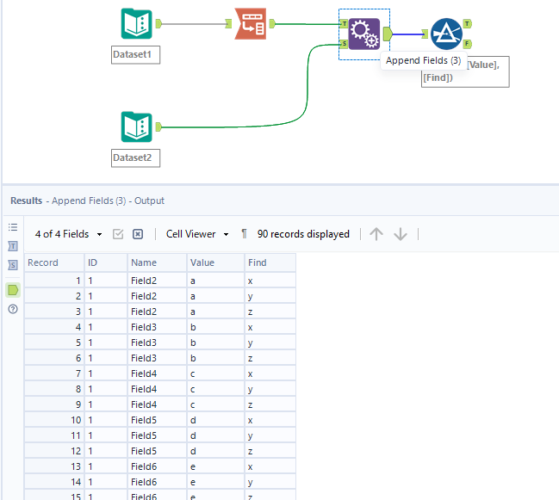This screenshot has width=559, height=500.
Task: Select the Append Fields gear tool
Action: [363, 34]
